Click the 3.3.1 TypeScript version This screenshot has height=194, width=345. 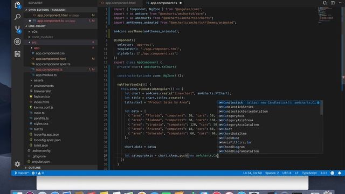(x=323, y=173)
